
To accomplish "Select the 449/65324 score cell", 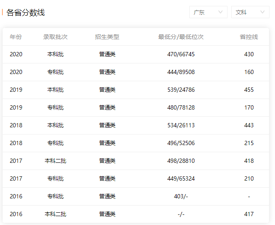I will (181, 178).
